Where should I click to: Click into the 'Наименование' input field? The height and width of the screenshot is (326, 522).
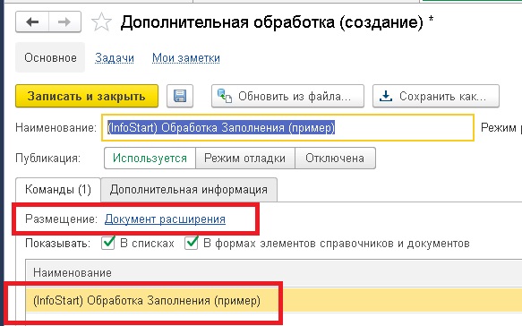(x=287, y=127)
